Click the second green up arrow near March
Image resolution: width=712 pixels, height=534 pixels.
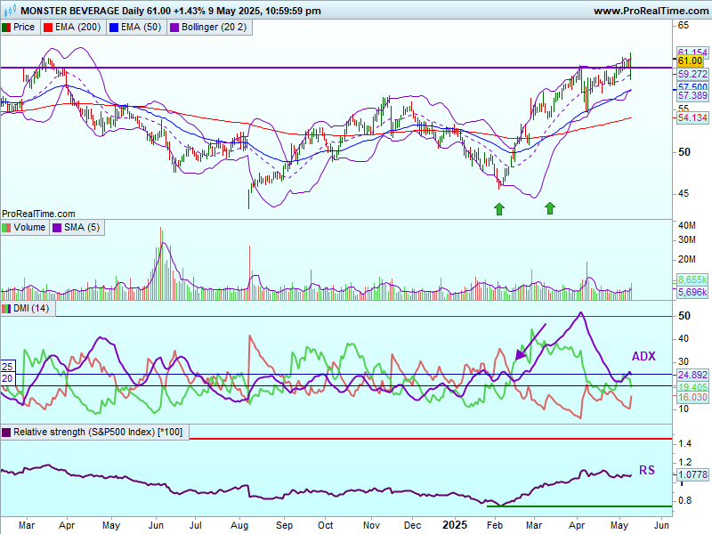click(550, 208)
